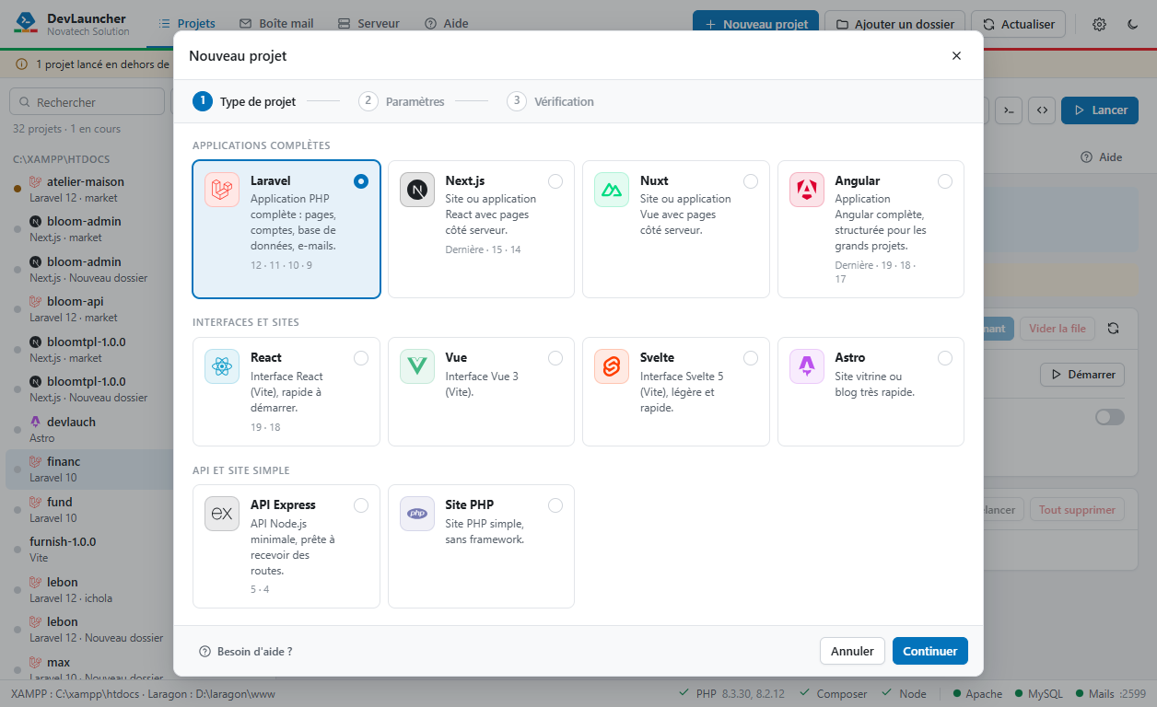
Task: Click the Site PHP logo icon
Action: pyautogui.click(x=417, y=514)
